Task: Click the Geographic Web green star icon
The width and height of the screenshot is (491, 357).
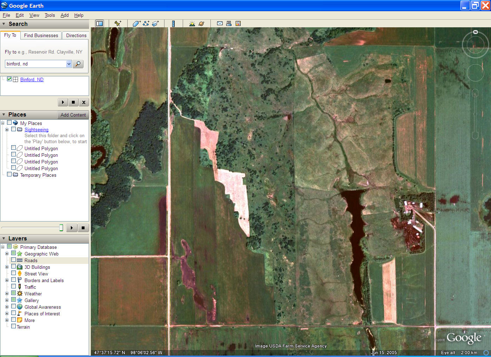Action: tap(20, 254)
